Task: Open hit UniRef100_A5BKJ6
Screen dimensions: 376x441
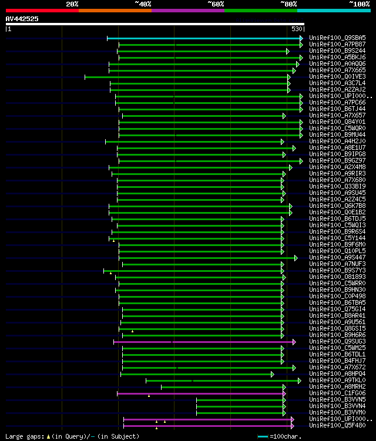Action: [337, 57]
